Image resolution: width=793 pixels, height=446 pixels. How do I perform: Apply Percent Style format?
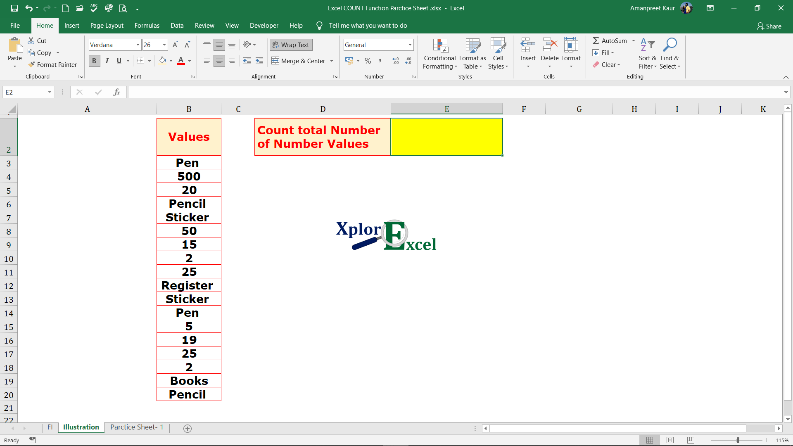(368, 61)
